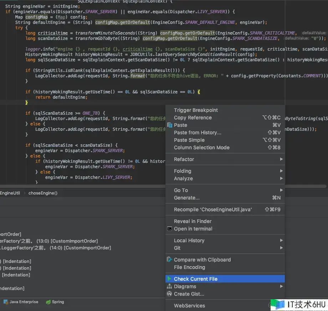Click the terminal icon beside Open in terminal
The height and width of the screenshot is (311, 328).
(169, 229)
